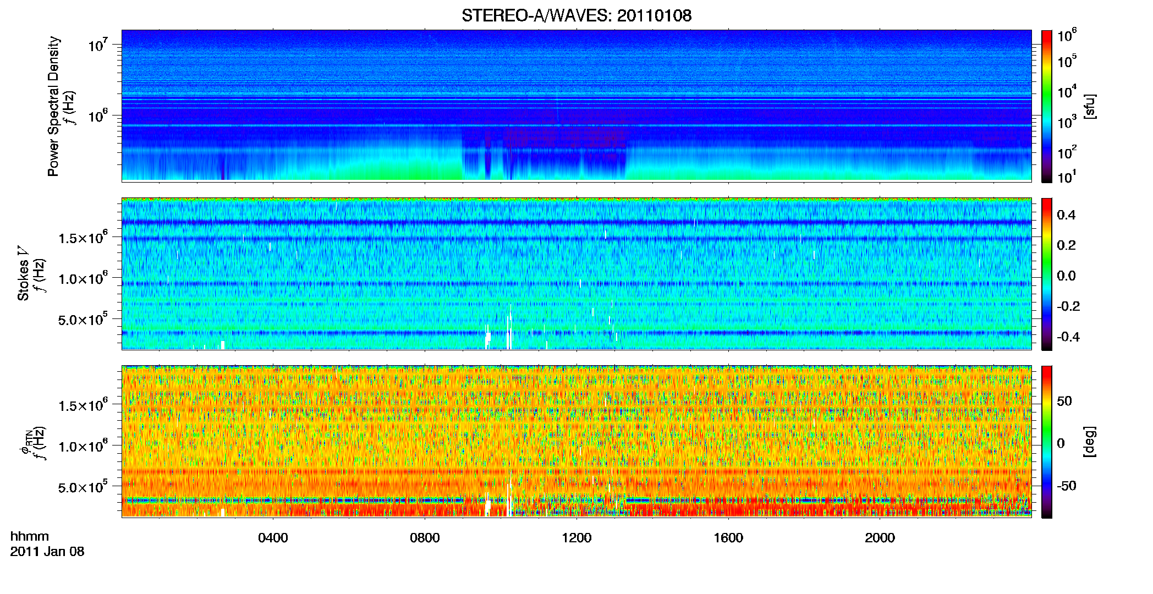
Task: Click the "-0.4" label on the Stokes V color bar
Action: click(1068, 337)
